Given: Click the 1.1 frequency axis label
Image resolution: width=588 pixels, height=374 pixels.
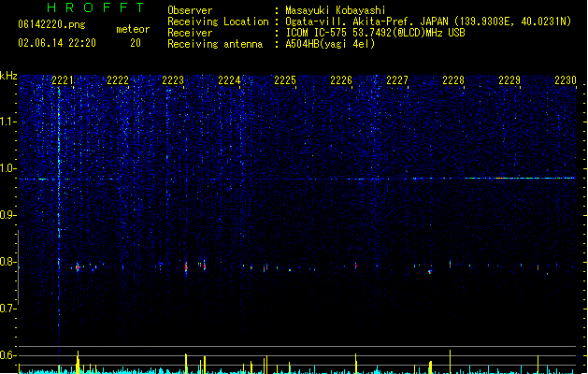Looking at the screenshot, I should [7, 122].
